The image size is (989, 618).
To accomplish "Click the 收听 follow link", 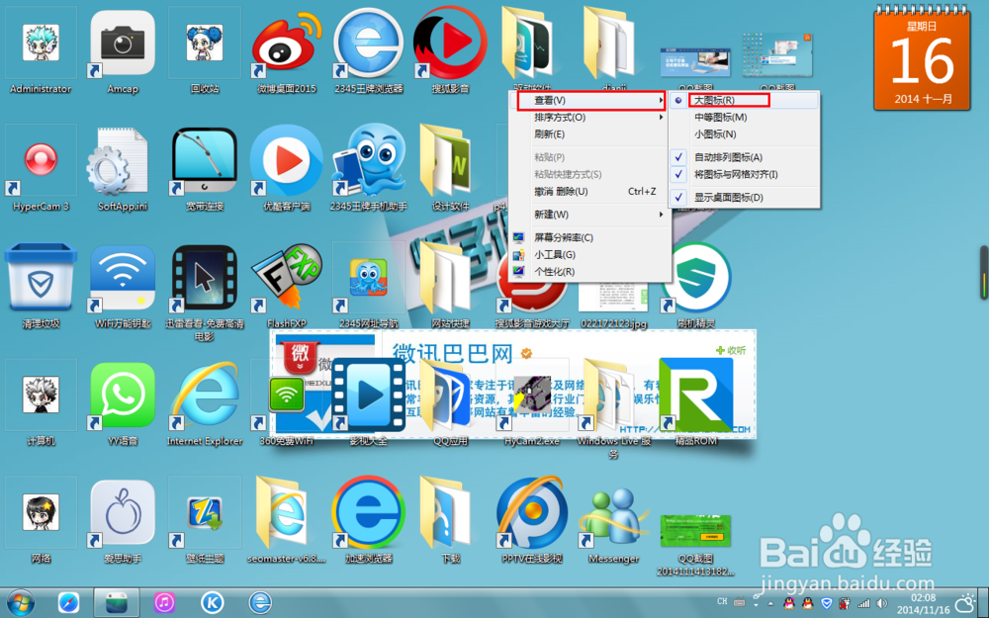I will click(x=731, y=350).
